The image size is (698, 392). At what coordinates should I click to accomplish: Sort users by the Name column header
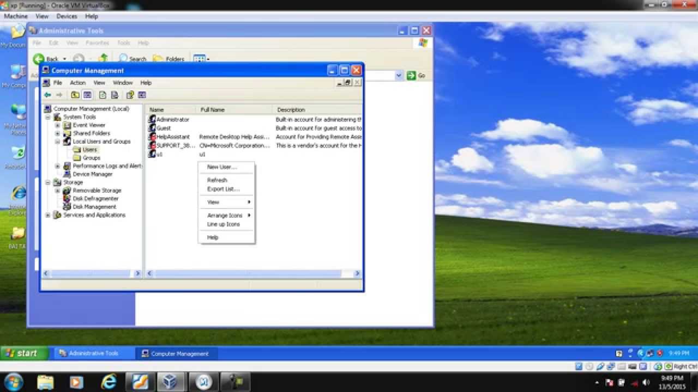[171, 109]
